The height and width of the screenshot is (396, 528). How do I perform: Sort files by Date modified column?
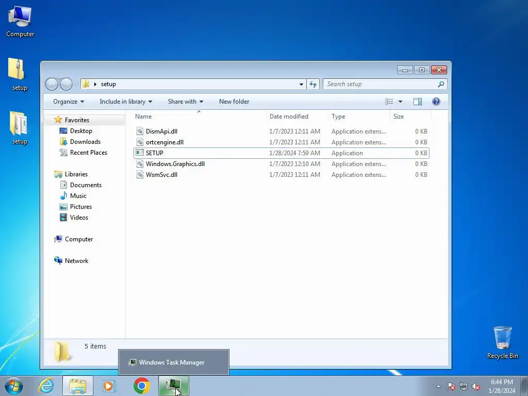click(x=296, y=117)
